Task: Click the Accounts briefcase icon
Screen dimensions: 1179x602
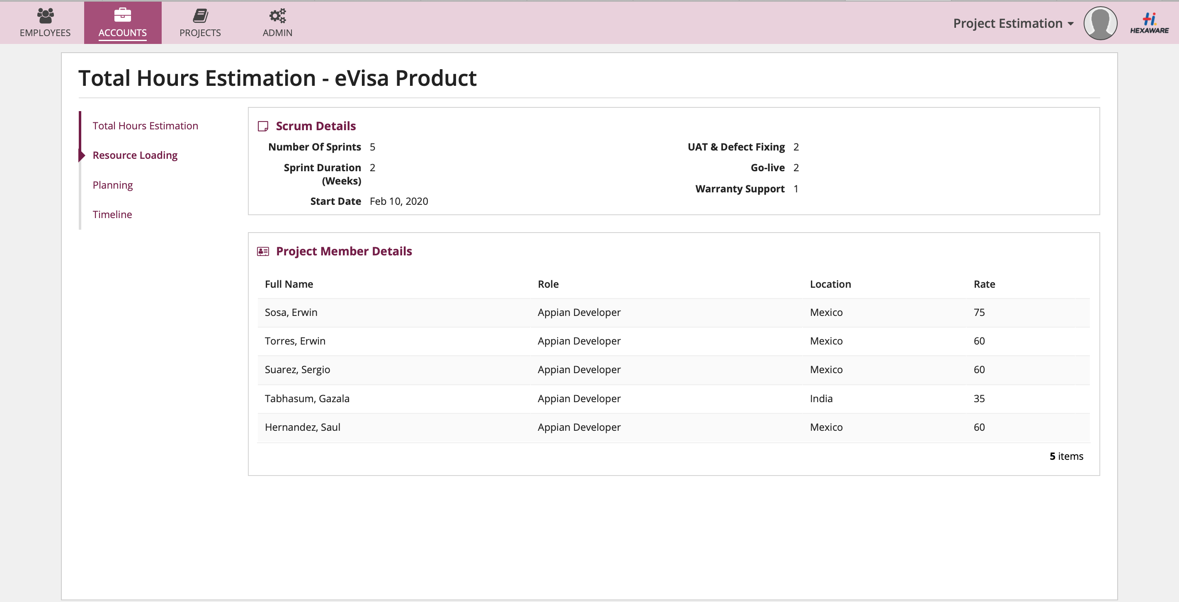Action: tap(122, 15)
